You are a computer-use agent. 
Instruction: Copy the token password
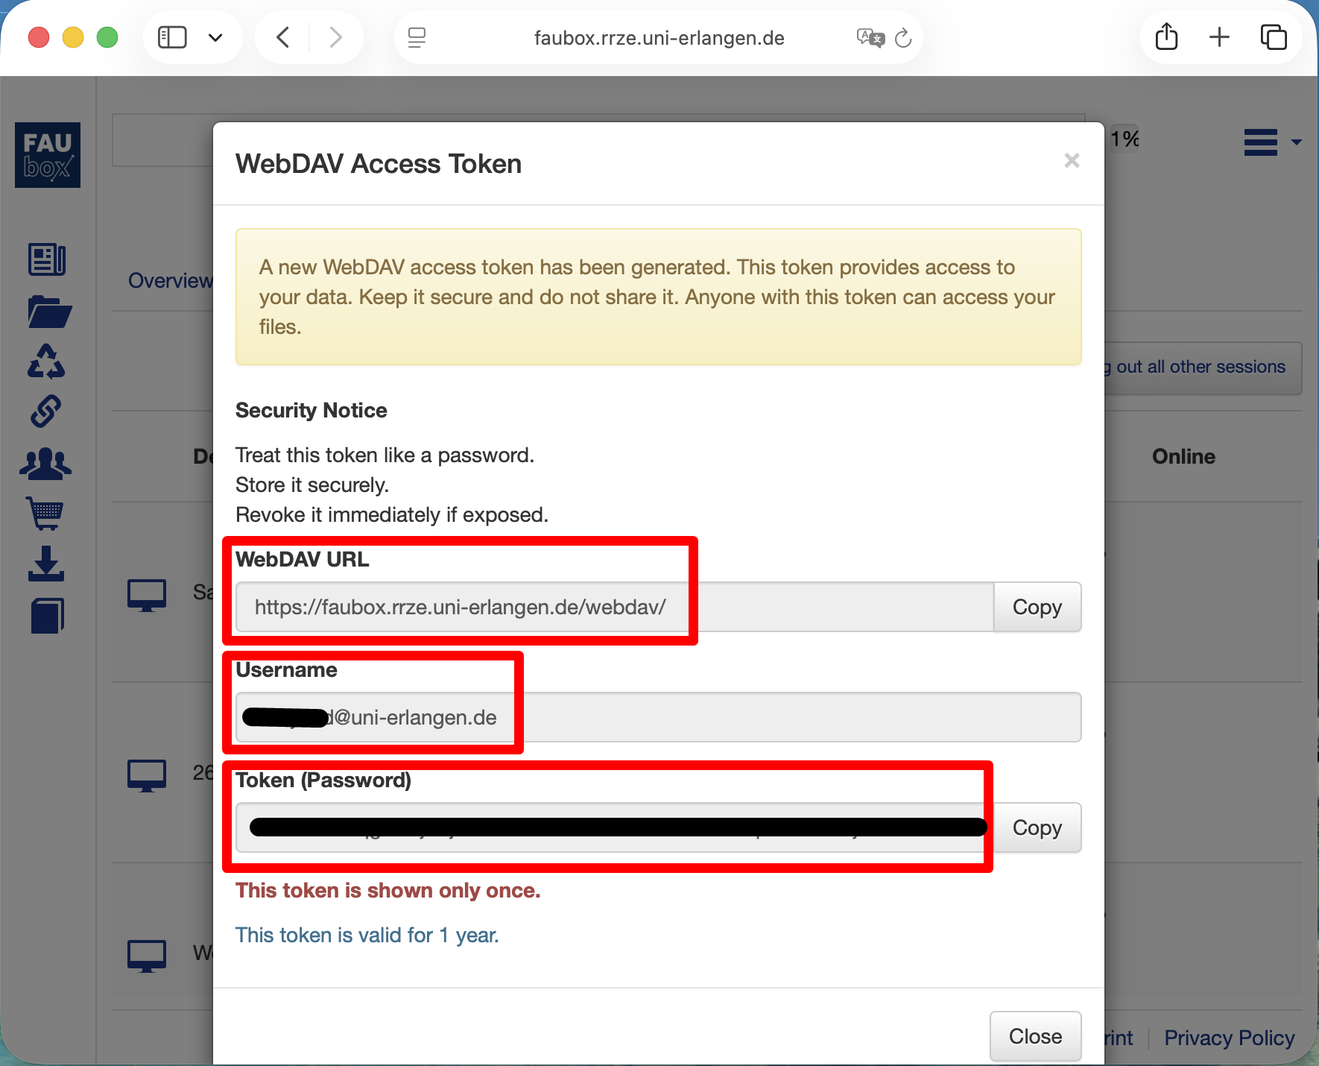pyautogui.click(x=1037, y=827)
